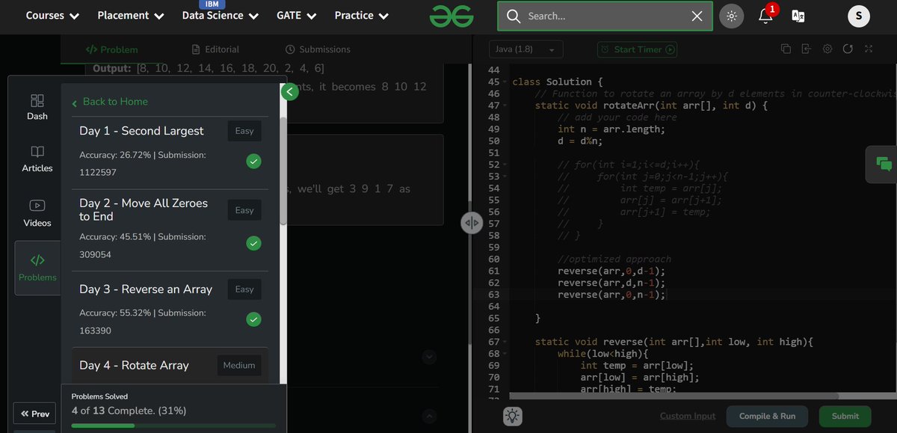
Task: Select language dropdown Java (1.8)
Action: click(526, 49)
